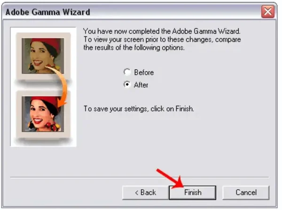
Task: Select the After radio button
Action: (x=127, y=84)
